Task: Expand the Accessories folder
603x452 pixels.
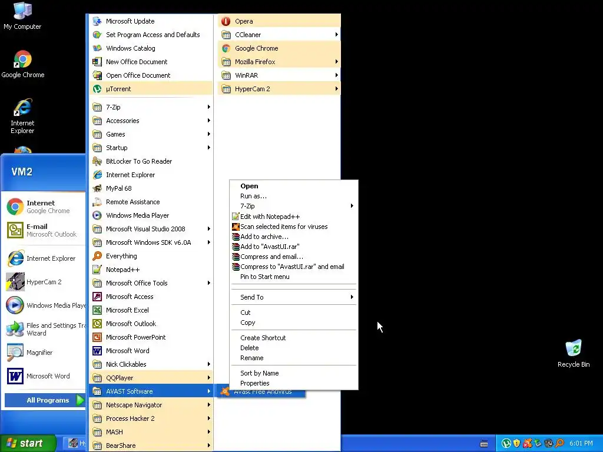Action: coord(151,121)
